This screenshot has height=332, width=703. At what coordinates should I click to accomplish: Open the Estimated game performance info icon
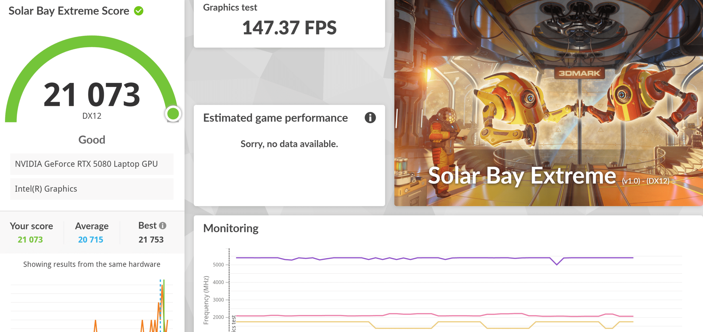click(x=370, y=118)
